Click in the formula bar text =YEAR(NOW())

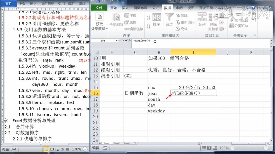pyautogui.click(x=142, y=40)
